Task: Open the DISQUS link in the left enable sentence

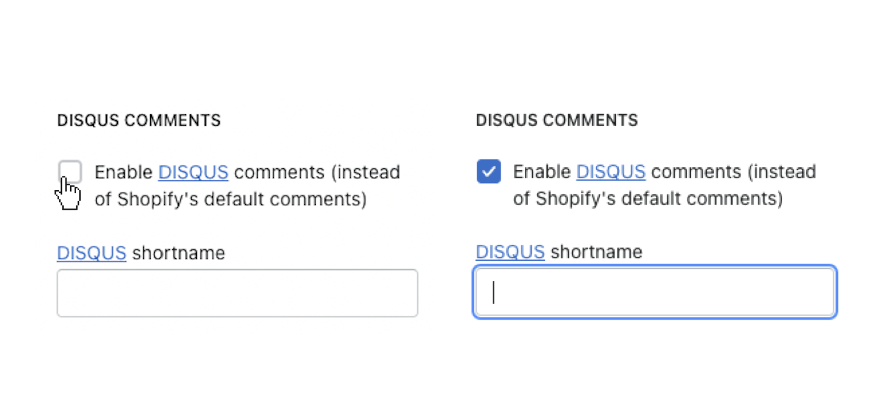Action: click(x=192, y=172)
